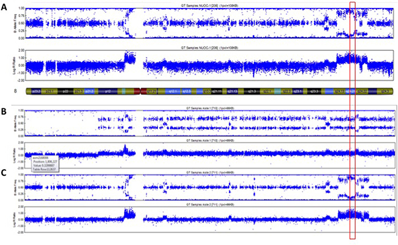398x245 pixels.
Task: Click the p22 band on the ideogram
Action: (x=66, y=91)
